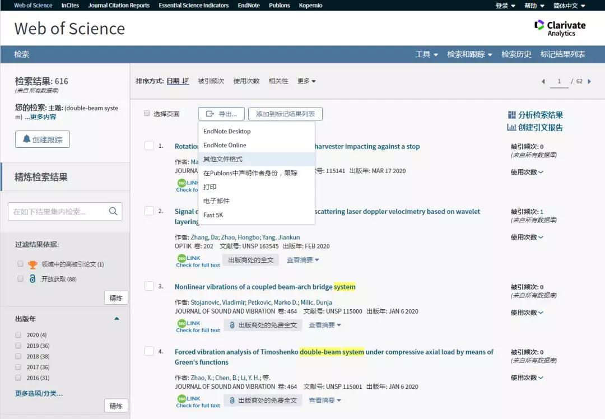This screenshot has width=605, height=419.
Task: Select publication year 2020 checkbox
Action: pyautogui.click(x=18, y=335)
